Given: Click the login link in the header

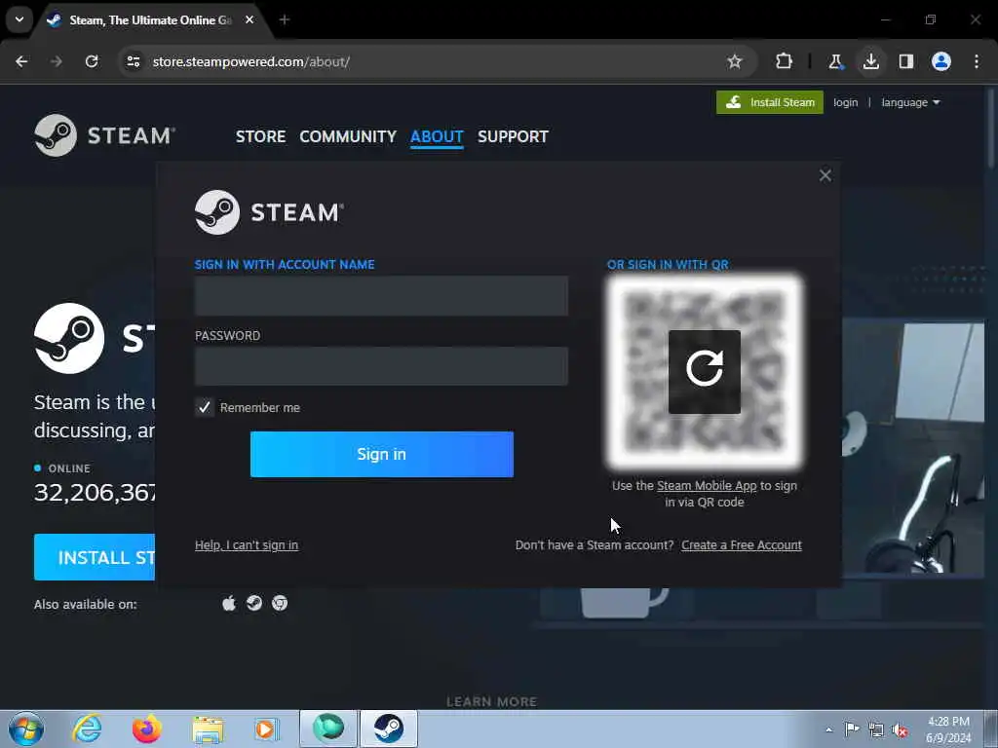Looking at the screenshot, I should (x=845, y=102).
